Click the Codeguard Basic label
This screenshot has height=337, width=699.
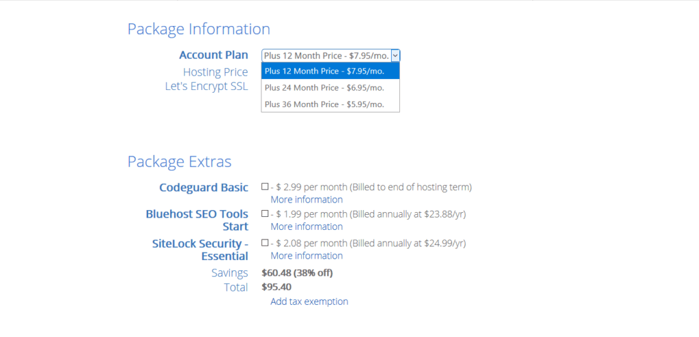[x=203, y=187]
